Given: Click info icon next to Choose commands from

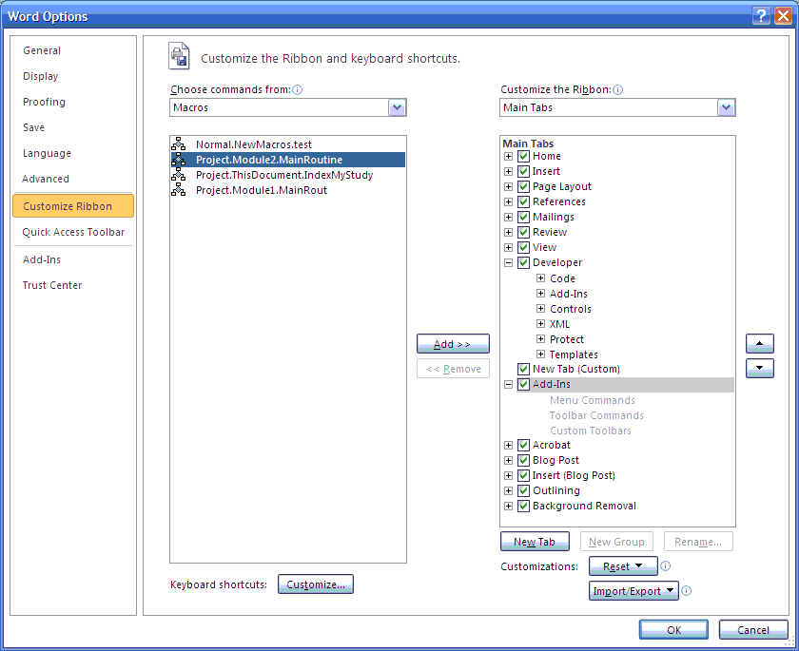Looking at the screenshot, I should [x=296, y=89].
